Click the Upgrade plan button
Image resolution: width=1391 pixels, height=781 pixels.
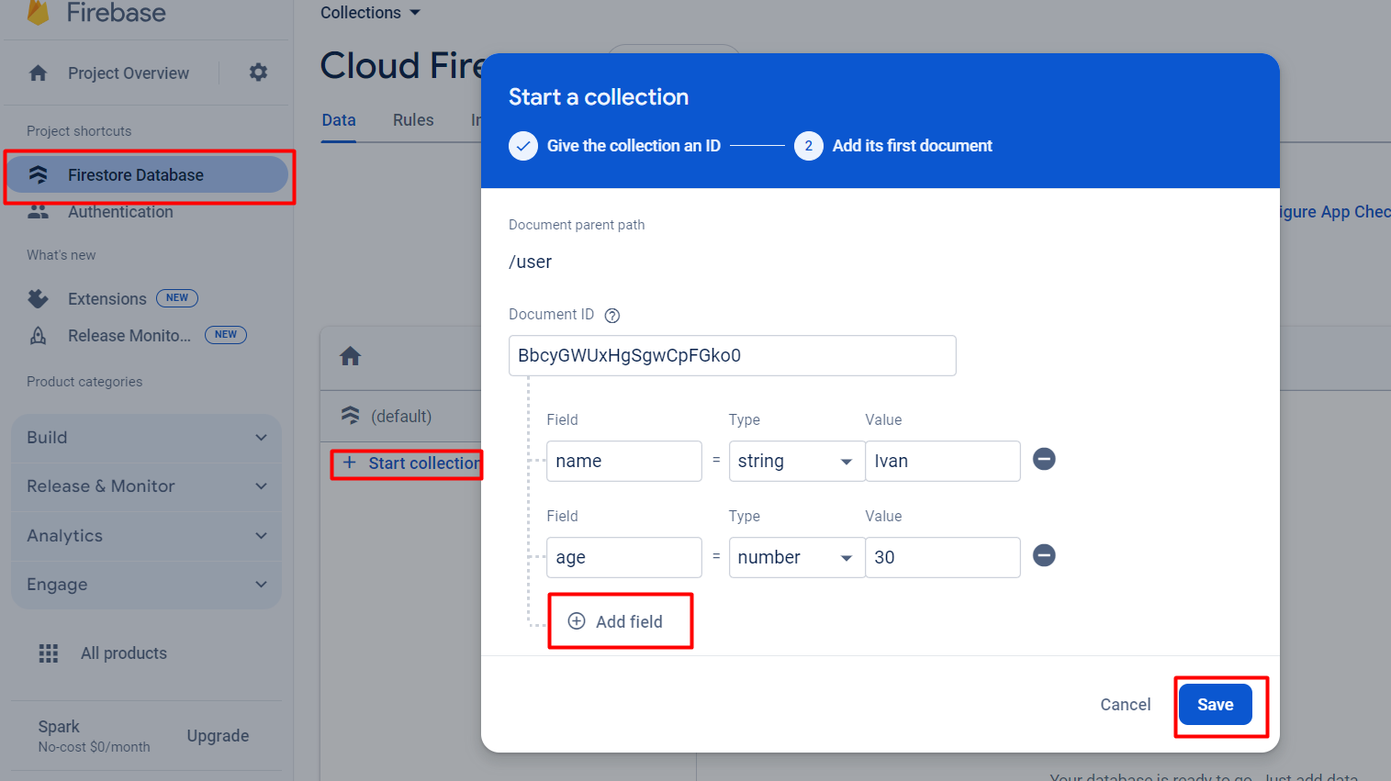(x=218, y=736)
